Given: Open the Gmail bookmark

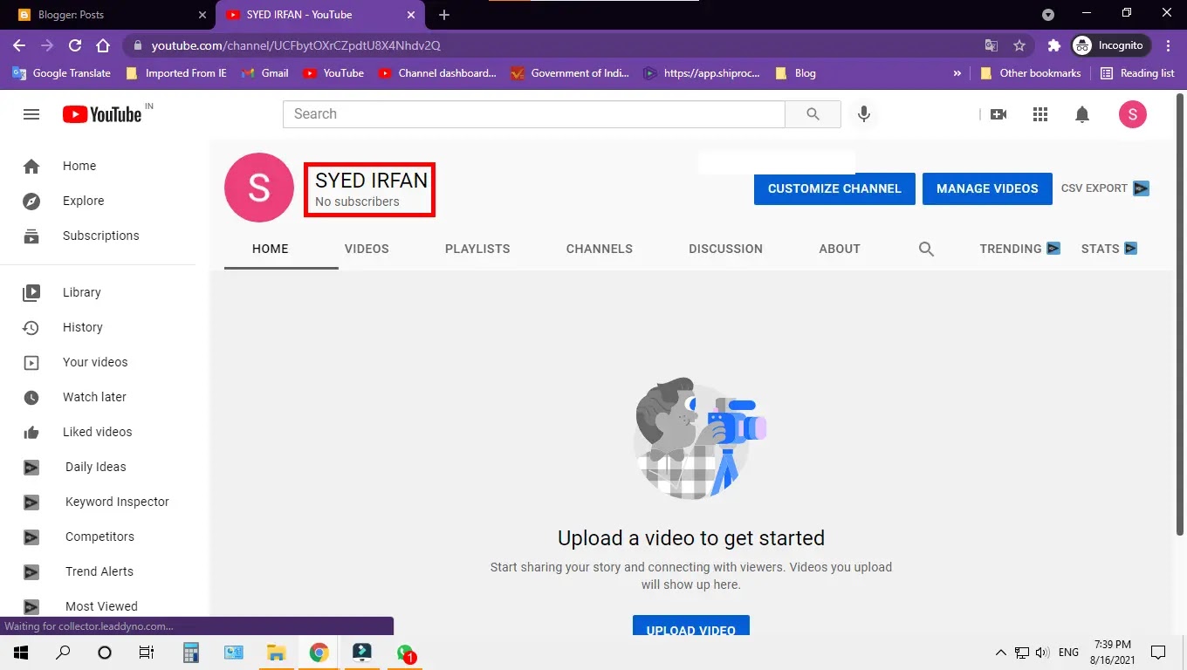Looking at the screenshot, I should coord(264,73).
